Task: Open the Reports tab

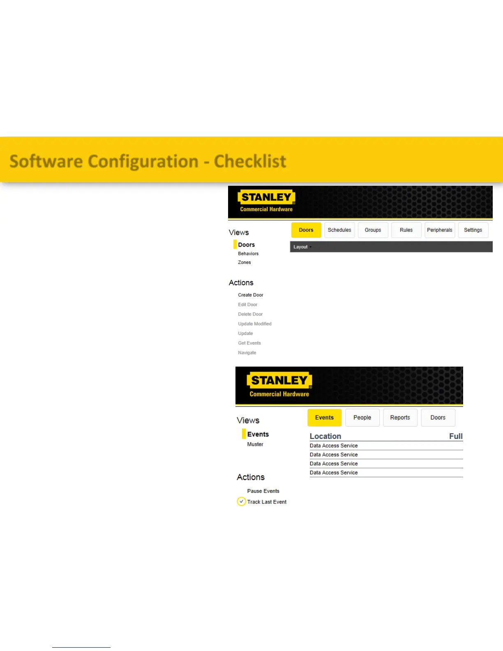Action: pyautogui.click(x=400, y=418)
